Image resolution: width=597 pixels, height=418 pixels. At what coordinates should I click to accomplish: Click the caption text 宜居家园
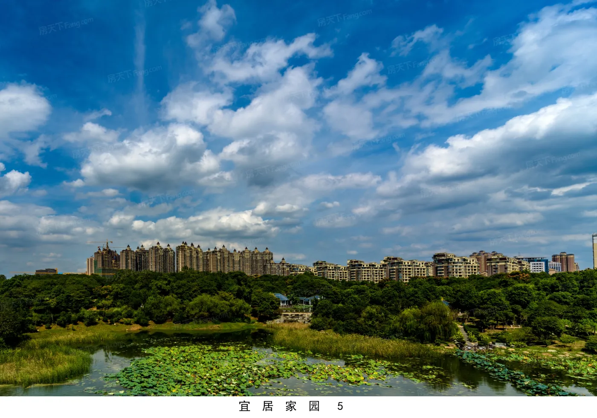pyautogui.click(x=279, y=406)
